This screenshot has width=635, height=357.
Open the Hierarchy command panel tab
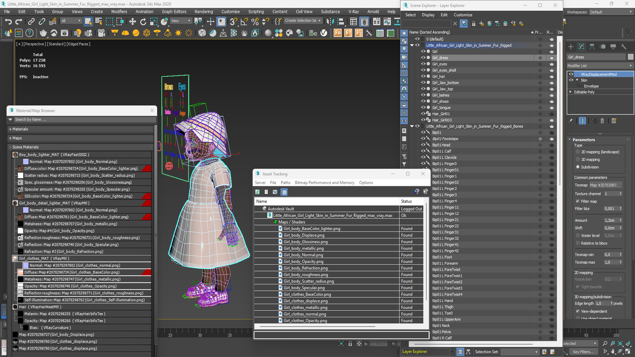[592, 47]
